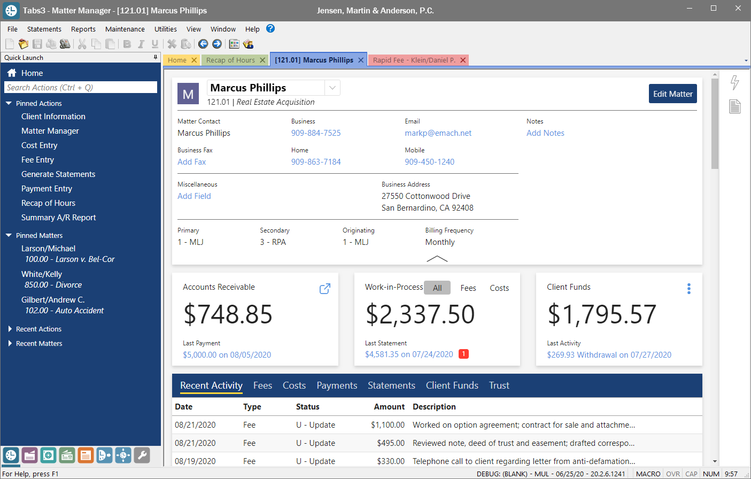Viewport: 751px width, 479px height.
Task: Open Accounts Receivable pop-out icon
Action: pyautogui.click(x=325, y=289)
